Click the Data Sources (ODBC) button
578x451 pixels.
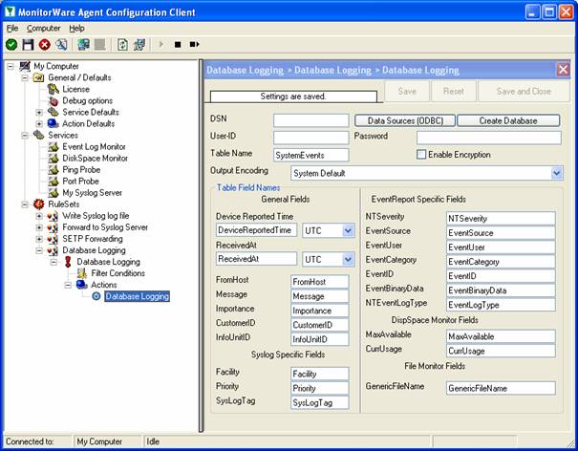pyautogui.click(x=405, y=120)
